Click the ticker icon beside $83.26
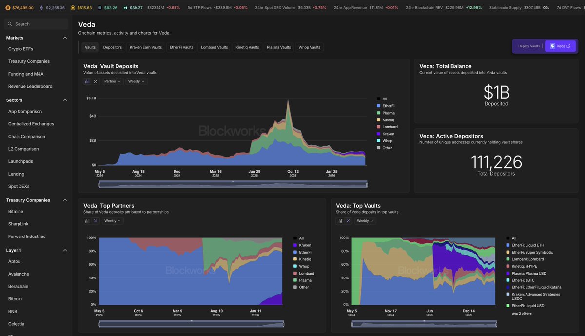Image resolution: width=585 pixels, height=336 pixels. 100,8
